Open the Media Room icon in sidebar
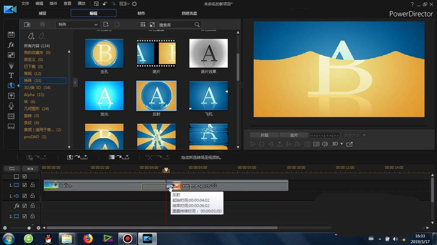 pos(11,34)
